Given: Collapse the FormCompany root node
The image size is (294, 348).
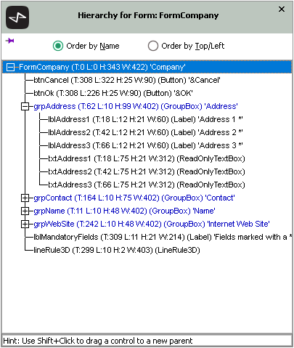Looking at the screenshot, I should click(x=10, y=67).
